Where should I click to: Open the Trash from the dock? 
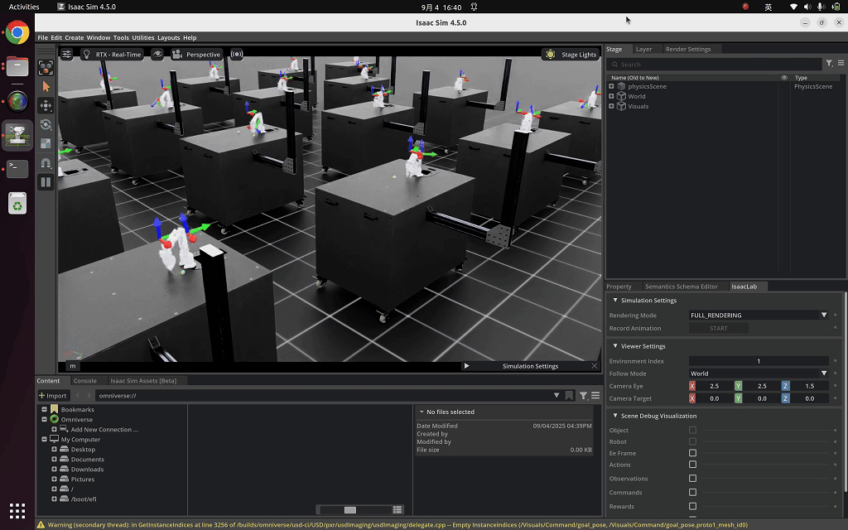click(x=17, y=204)
